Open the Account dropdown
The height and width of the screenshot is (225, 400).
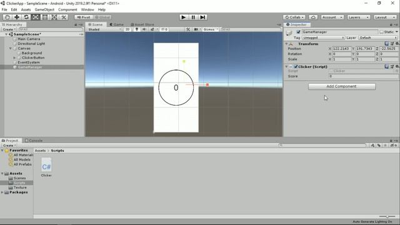click(x=332, y=17)
